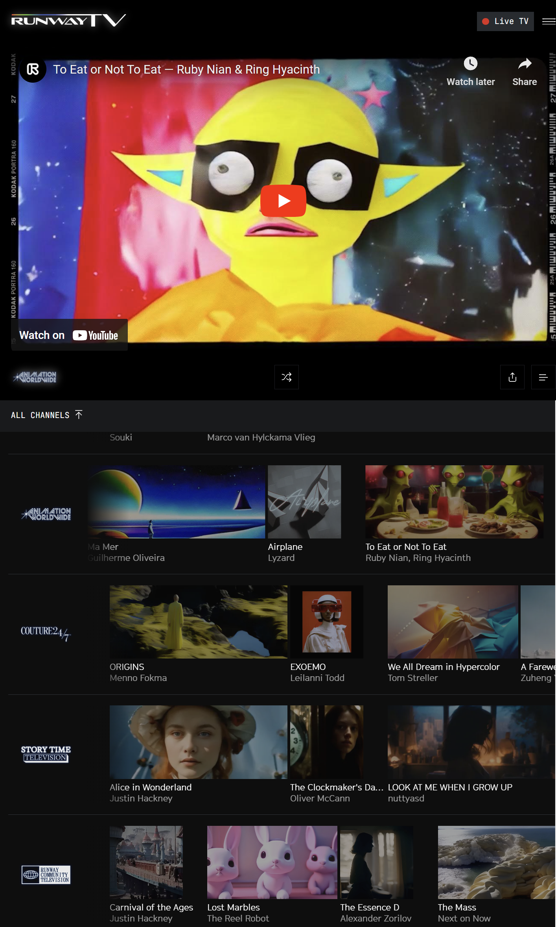
Task: Click the upload share icon below player
Action: click(x=512, y=377)
